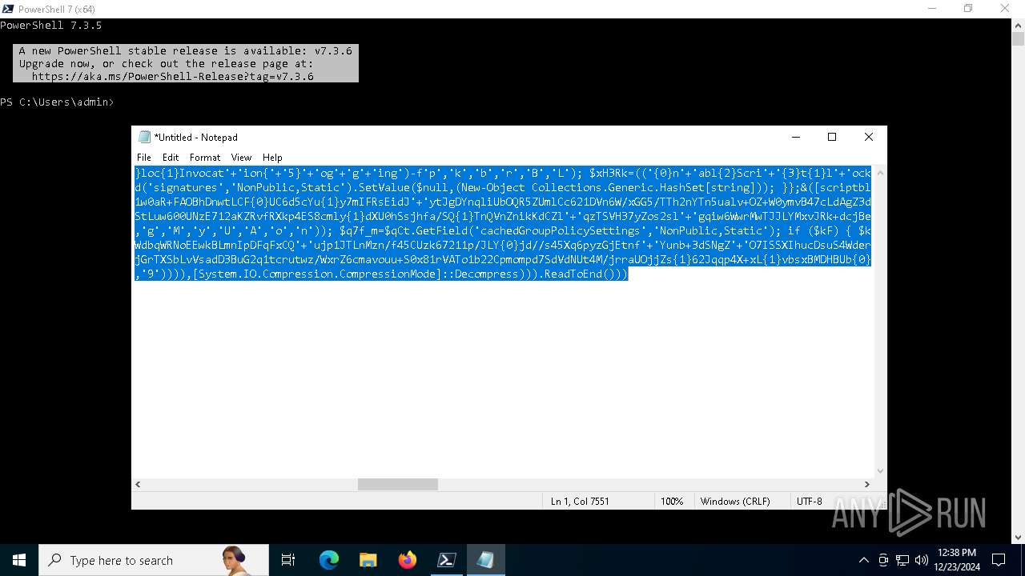This screenshot has width=1025, height=576.
Task: Click the taskbar search box
Action: click(x=154, y=560)
